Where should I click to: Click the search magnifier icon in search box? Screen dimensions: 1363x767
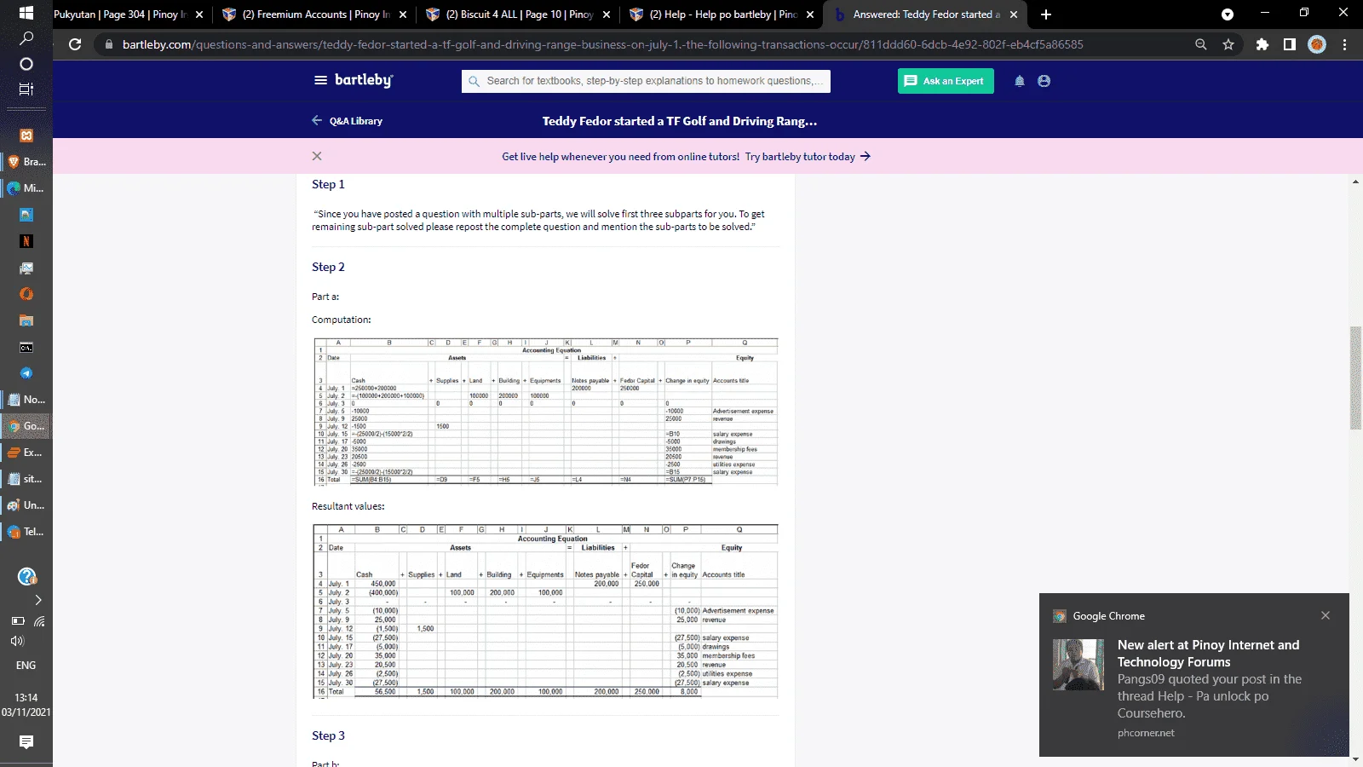(x=474, y=81)
